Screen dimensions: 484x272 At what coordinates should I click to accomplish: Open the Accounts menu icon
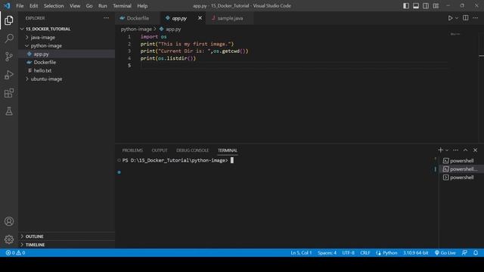click(x=9, y=221)
